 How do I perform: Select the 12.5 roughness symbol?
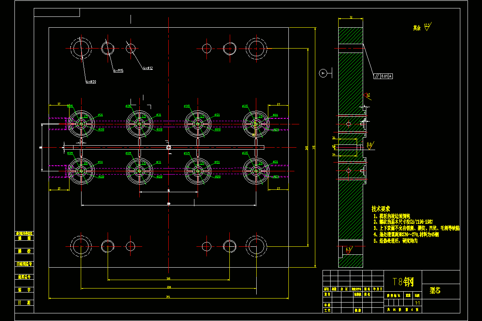point(427,26)
